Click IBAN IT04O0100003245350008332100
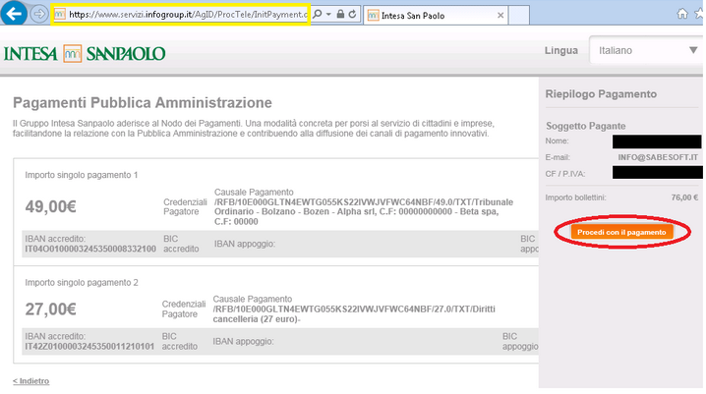Image resolution: width=706 pixels, height=394 pixels. click(x=90, y=249)
